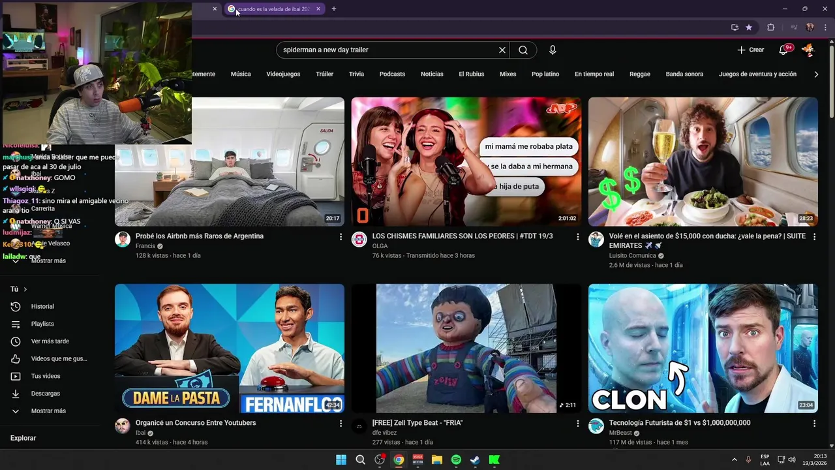Open Chrome three-dot menu
The image size is (835, 470).
825,27
